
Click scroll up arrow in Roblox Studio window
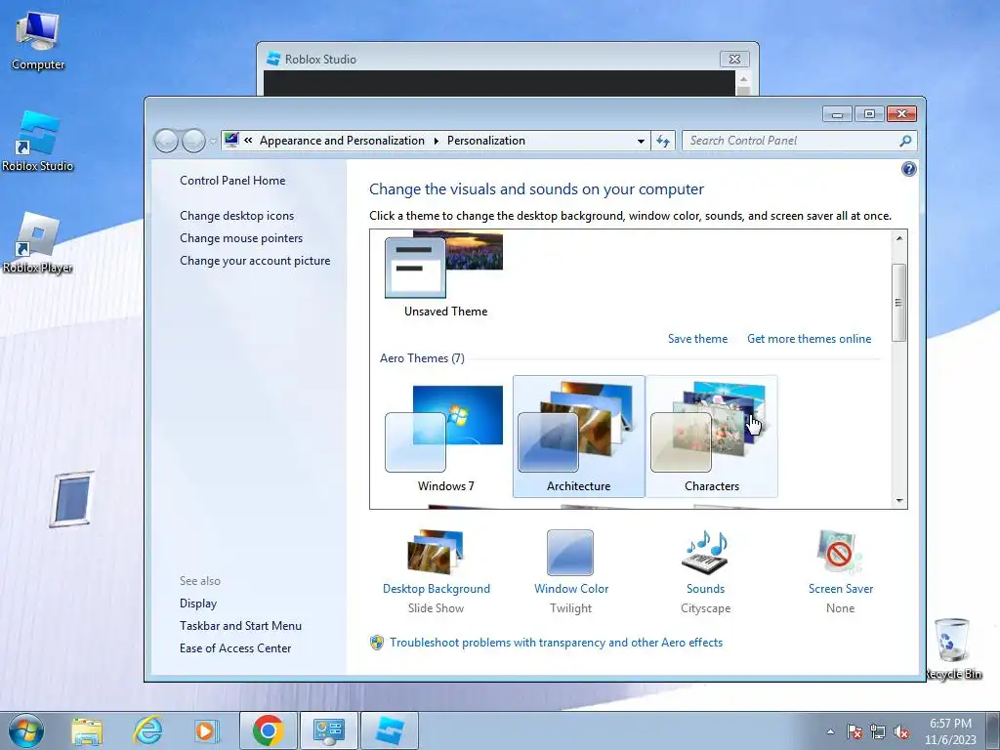(x=743, y=78)
